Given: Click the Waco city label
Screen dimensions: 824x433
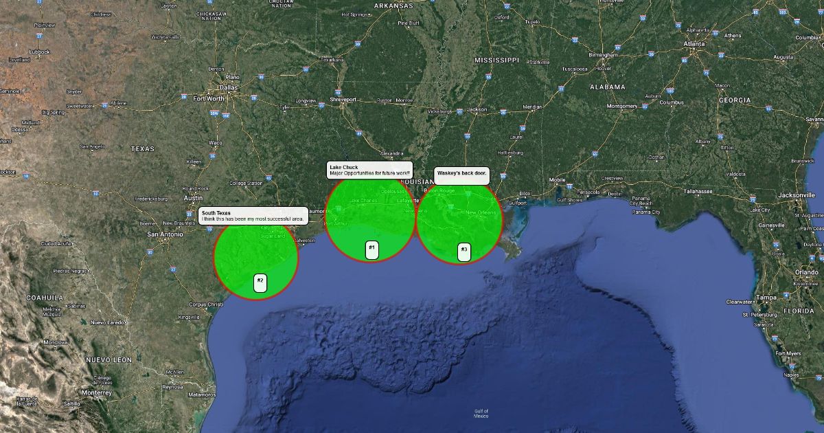Looking at the screenshot, I should coord(216,143).
